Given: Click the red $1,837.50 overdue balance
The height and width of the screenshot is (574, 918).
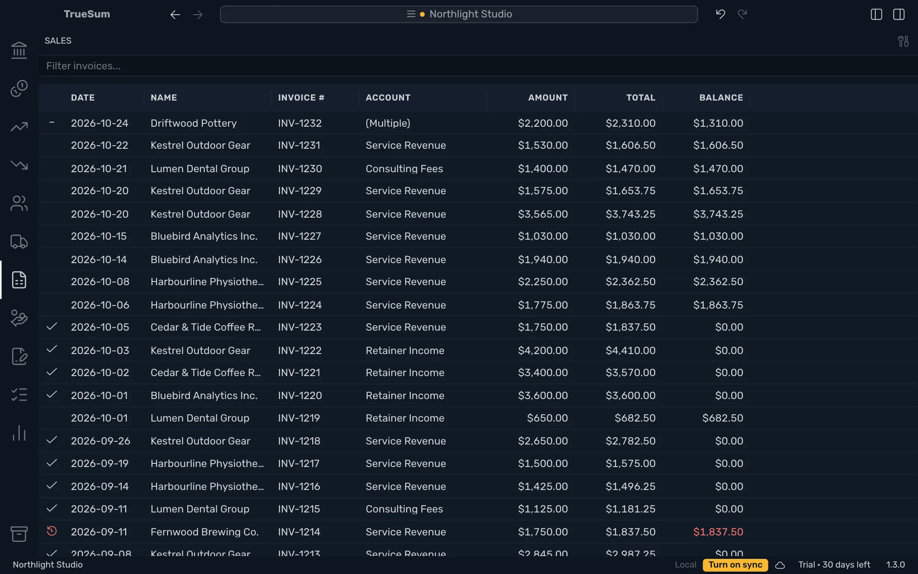Looking at the screenshot, I should 718,532.
